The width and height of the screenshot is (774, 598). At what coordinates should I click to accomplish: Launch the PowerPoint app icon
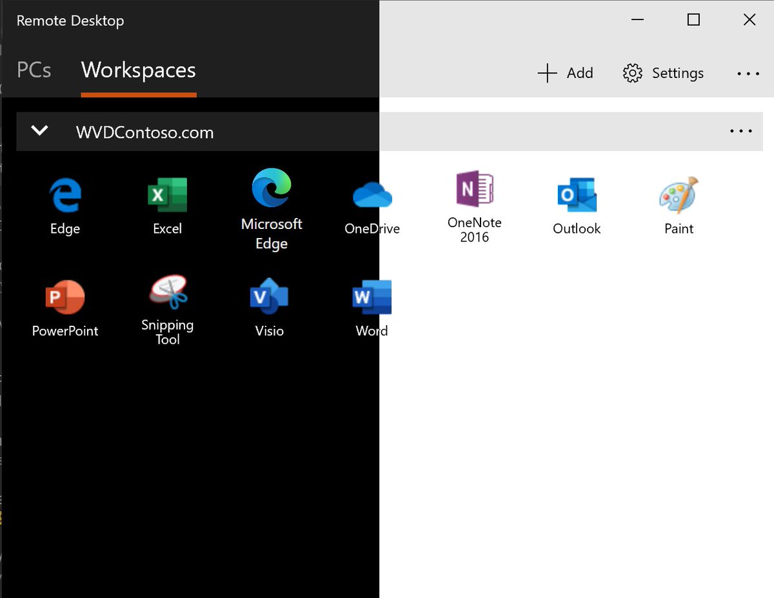coord(65,297)
